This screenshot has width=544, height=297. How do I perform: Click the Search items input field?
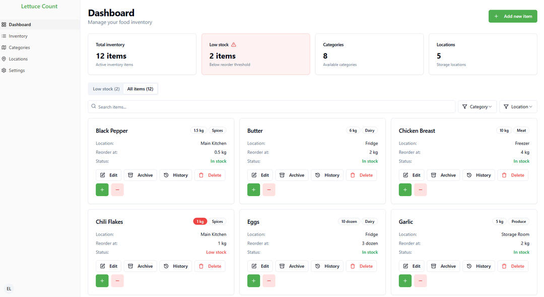tap(272, 107)
